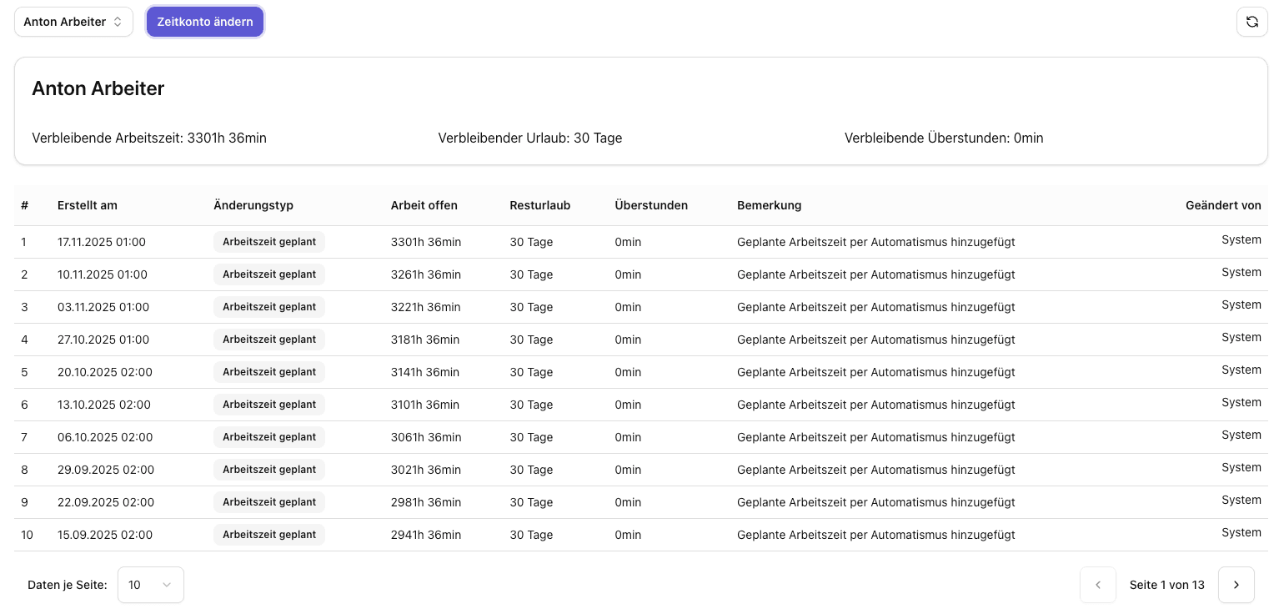1279x614 pixels.
Task: Click the 'Bemerkung' column header
Action: click(769, 205)
